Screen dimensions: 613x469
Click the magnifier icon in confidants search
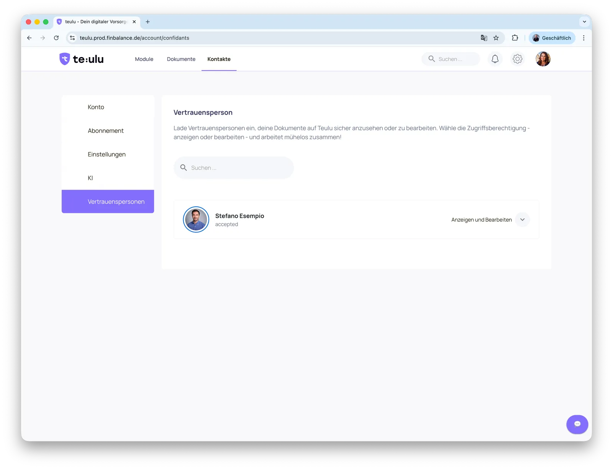(184, 168)
